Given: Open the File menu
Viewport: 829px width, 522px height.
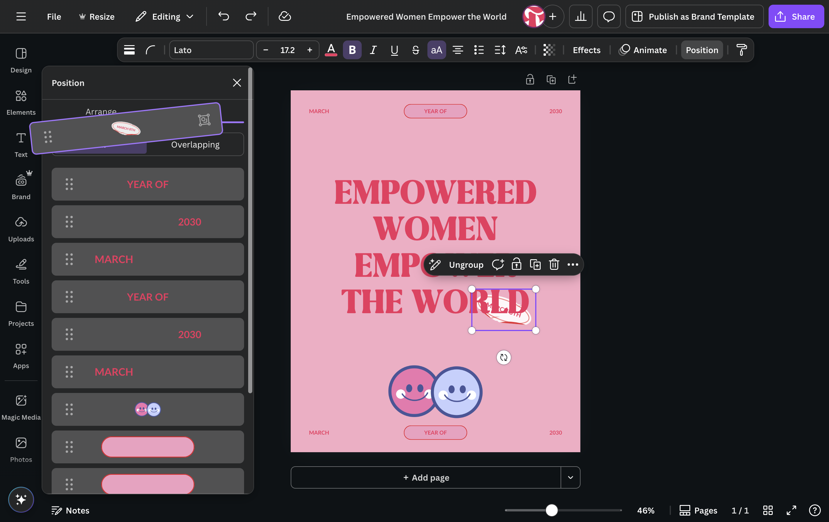Looking at the screenshot, I should tap(54, 16).
